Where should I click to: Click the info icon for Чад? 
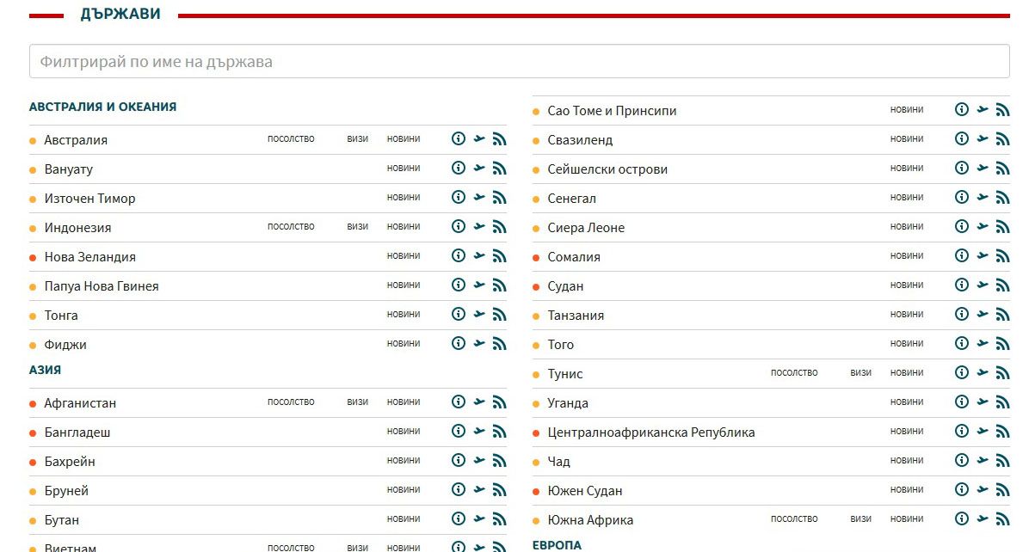coord(962,461)
